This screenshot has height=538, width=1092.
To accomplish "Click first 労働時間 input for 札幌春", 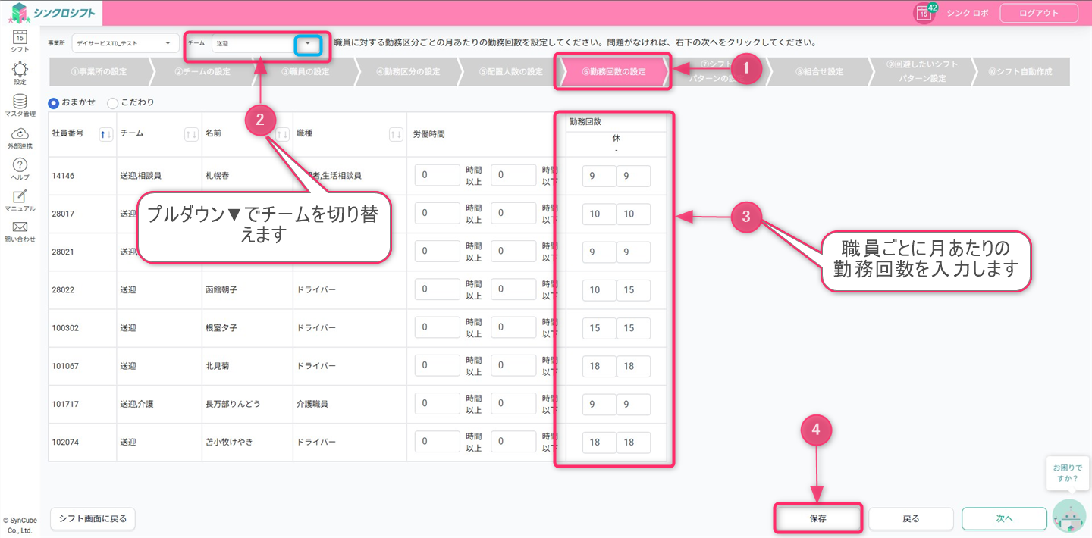I will coord(438,176).
